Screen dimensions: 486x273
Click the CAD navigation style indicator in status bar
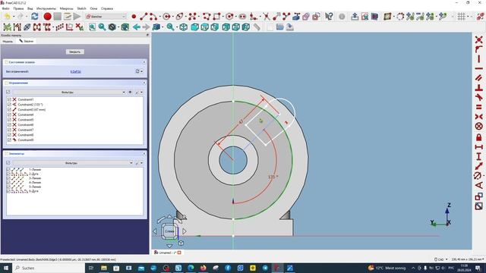click(440, 259)
